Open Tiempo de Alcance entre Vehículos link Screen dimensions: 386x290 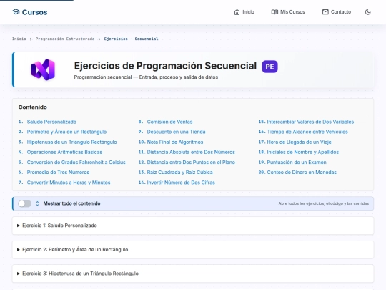307,132
